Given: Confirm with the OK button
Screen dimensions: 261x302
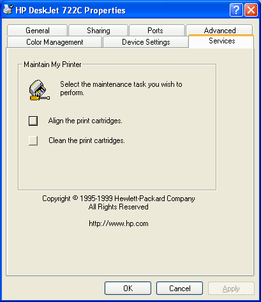Looking at the screenshot, I should (x=128, y=289).
